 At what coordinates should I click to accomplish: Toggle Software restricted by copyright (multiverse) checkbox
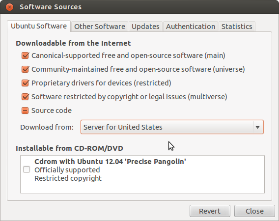pyautogui.click(x=25, y=97)
